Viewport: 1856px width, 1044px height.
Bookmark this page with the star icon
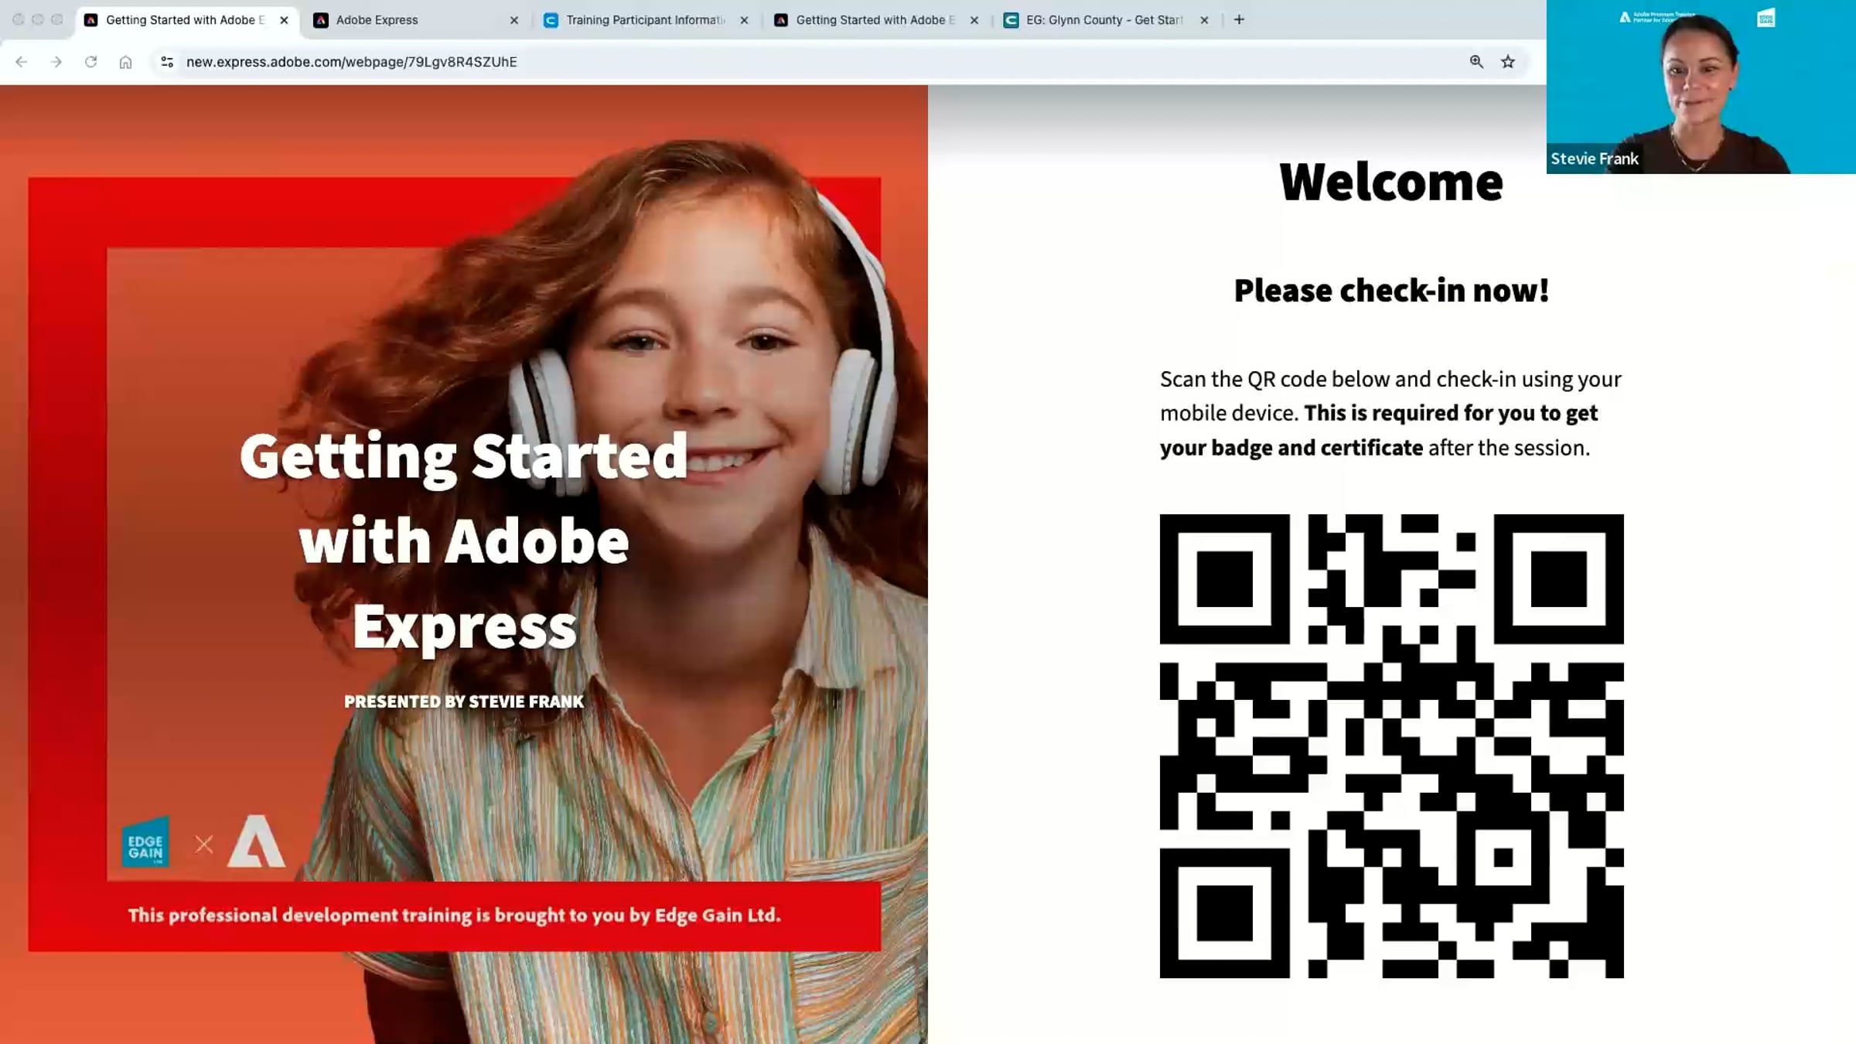pos(1508,62)
